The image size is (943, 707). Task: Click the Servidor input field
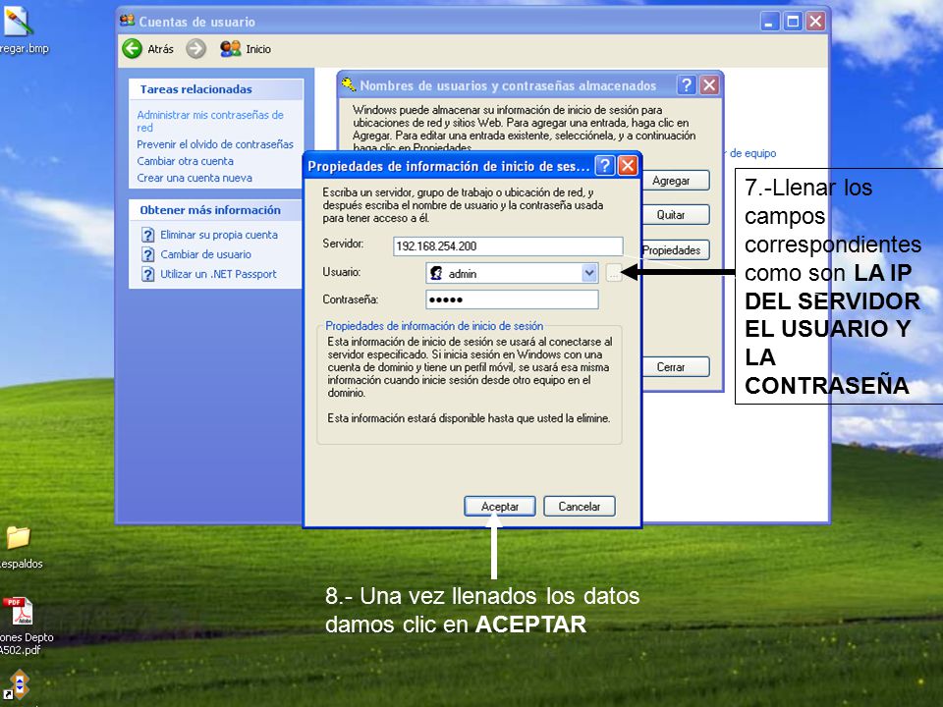(508, 245)
